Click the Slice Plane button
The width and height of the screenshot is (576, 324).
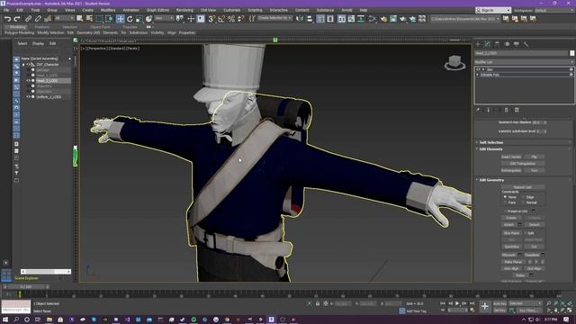(x=511, y=233)
